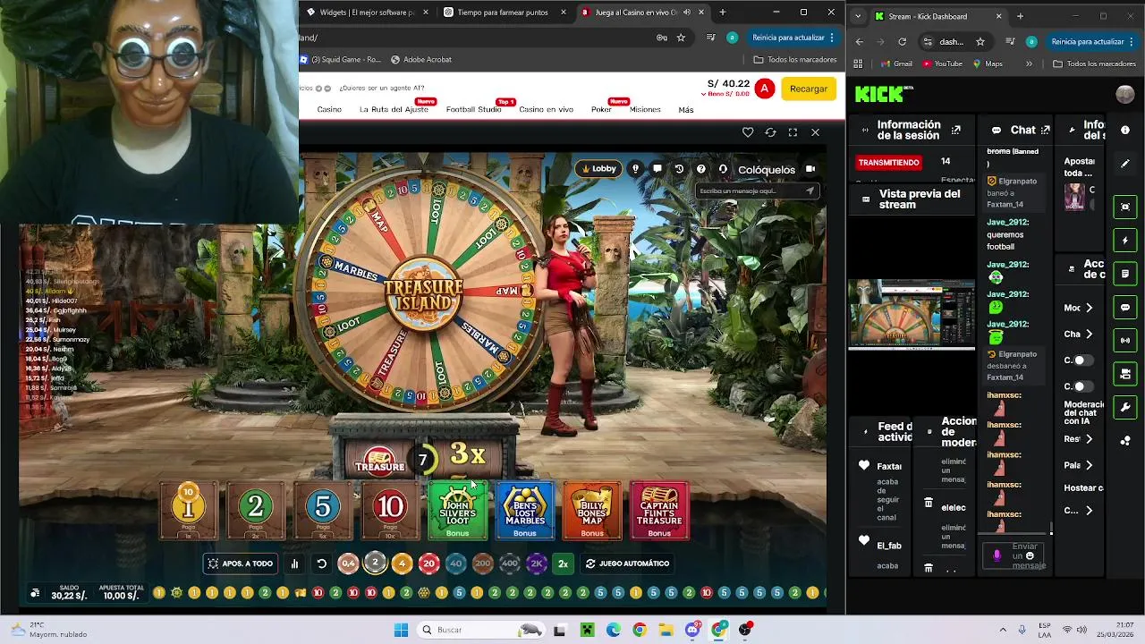This screenshot has width=1145, height=644.
Task: Click the yellow Recargar button
Action: point(809,89)
